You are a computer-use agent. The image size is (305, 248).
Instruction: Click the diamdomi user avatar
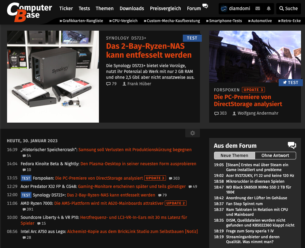(224, 9)
